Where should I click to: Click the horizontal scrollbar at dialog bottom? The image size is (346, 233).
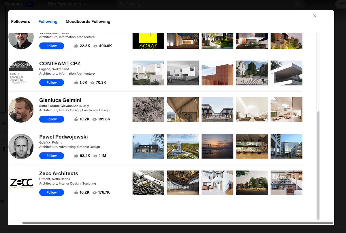[177, 223]
